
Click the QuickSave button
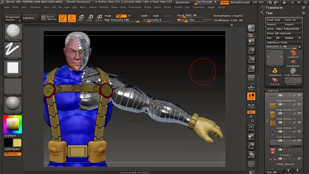coord(182,2)
